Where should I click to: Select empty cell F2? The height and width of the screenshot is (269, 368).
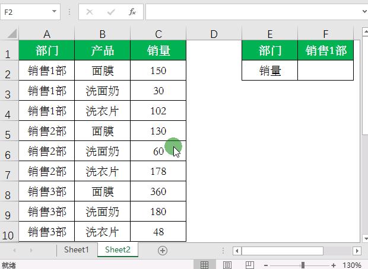coord(325,71)
